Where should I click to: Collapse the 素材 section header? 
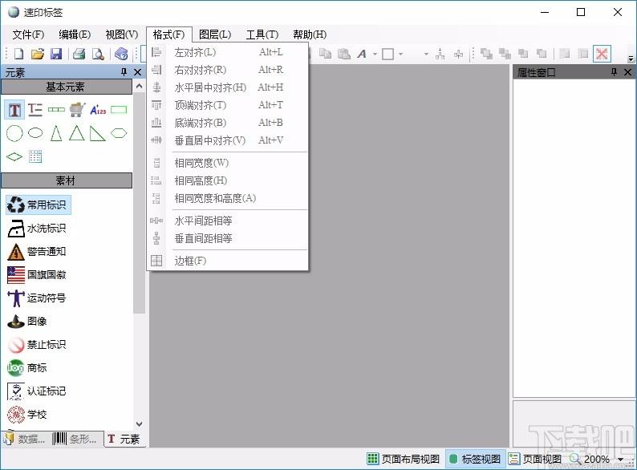[67, 180]
